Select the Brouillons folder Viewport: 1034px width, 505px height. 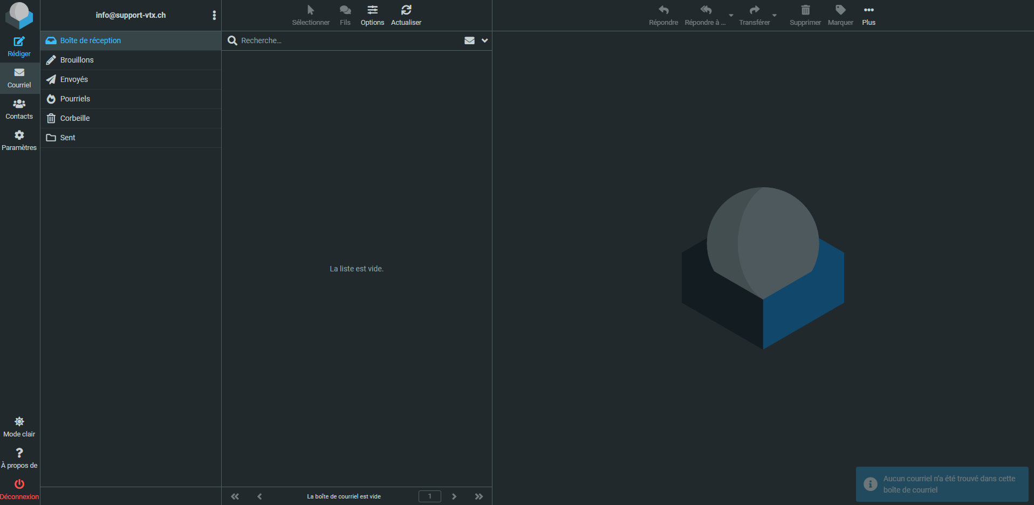[x=131, y=60]
